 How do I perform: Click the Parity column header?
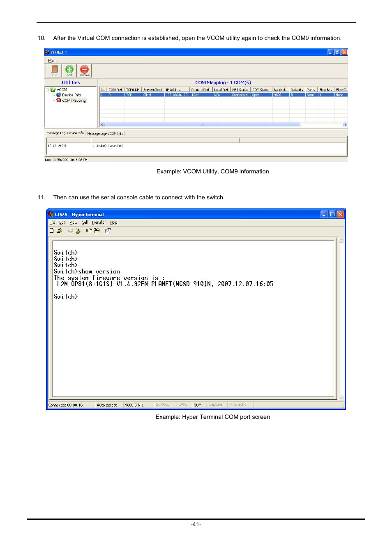coord(311,89)
